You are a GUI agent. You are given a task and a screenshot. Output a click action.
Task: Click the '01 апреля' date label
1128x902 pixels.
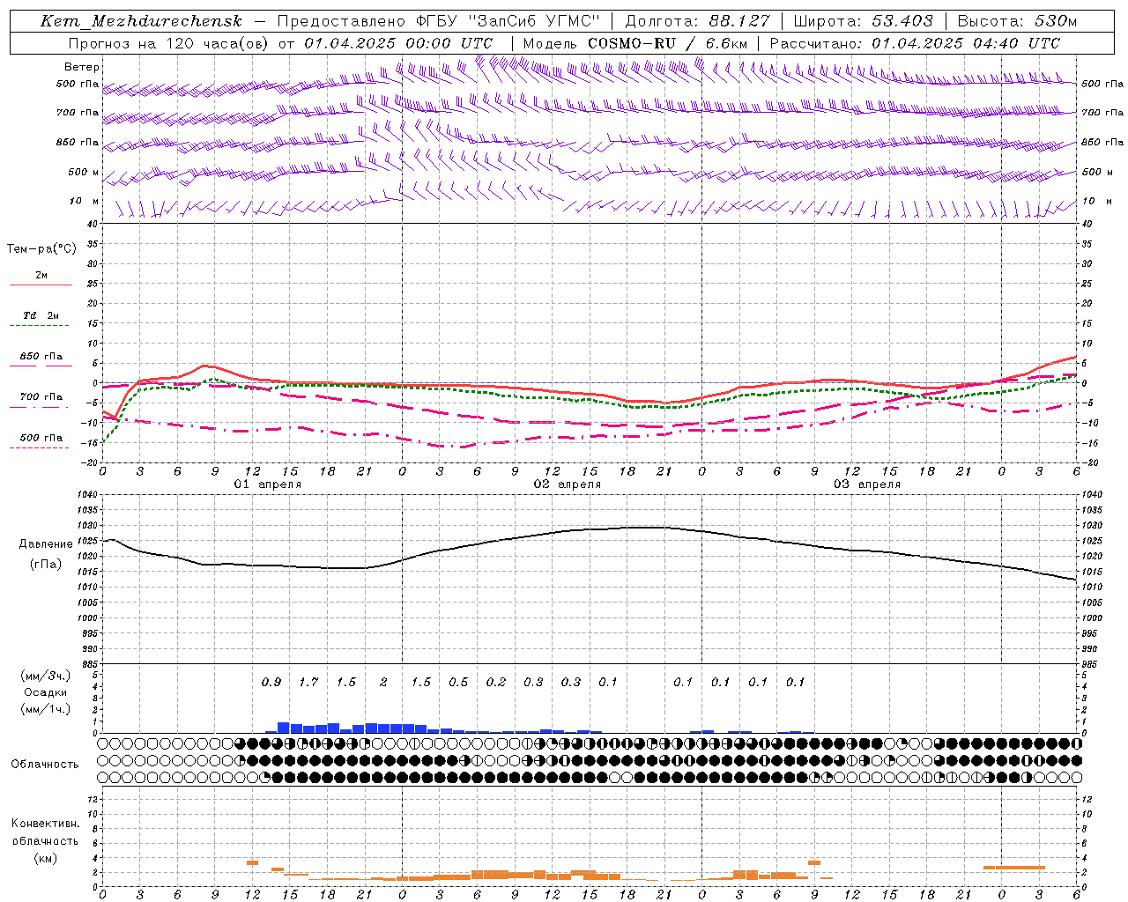point(268,484)
